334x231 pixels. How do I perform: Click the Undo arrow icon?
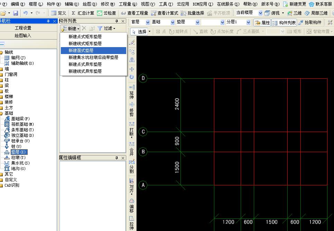tap(25, 13)
